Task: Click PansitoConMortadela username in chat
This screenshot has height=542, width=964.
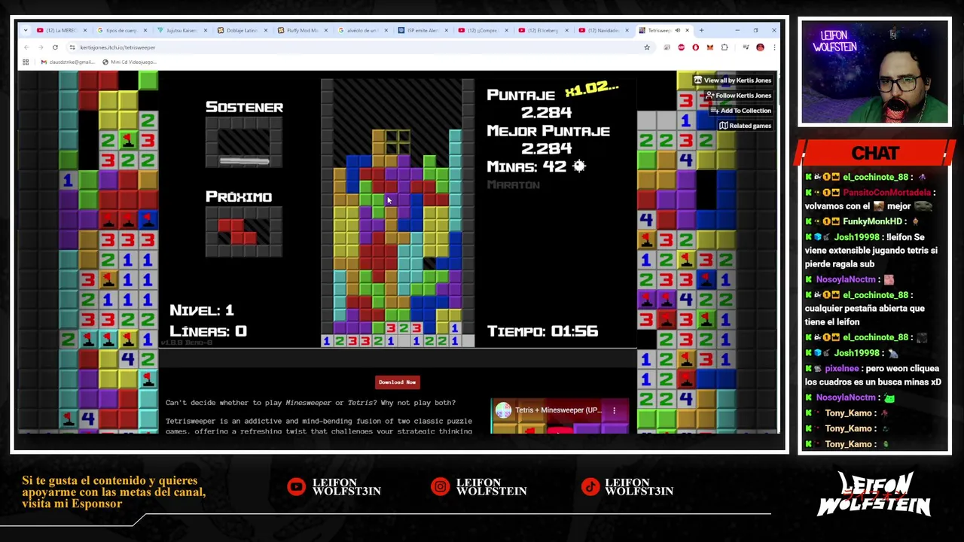Action: 887,193
